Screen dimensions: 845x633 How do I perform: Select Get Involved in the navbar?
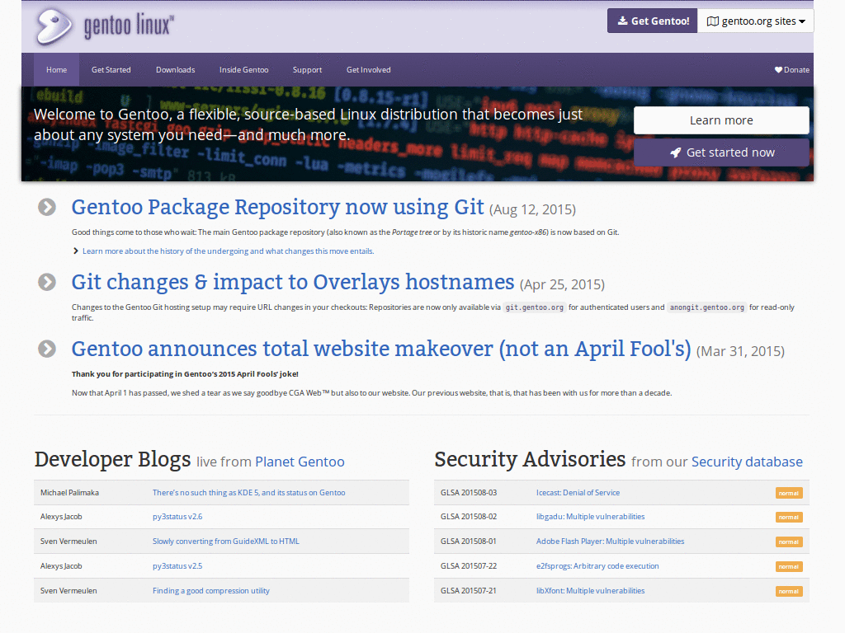[x=368, y=70]
